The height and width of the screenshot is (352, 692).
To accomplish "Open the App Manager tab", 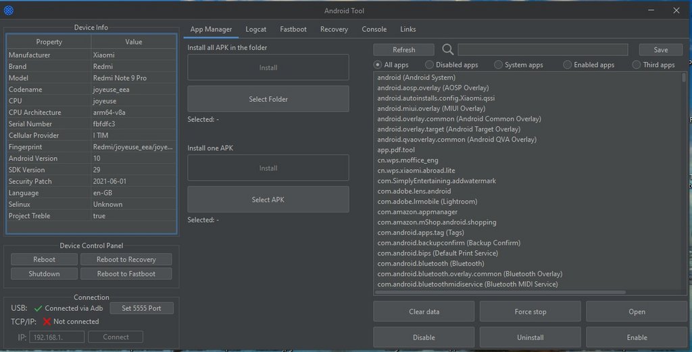I will (x=211, y=30).
